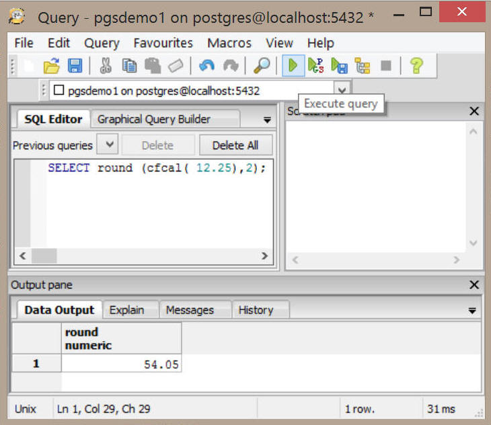Switch to the Messages tab
Image resolution: width=491 pixels, height=425 pixels.
190,310
